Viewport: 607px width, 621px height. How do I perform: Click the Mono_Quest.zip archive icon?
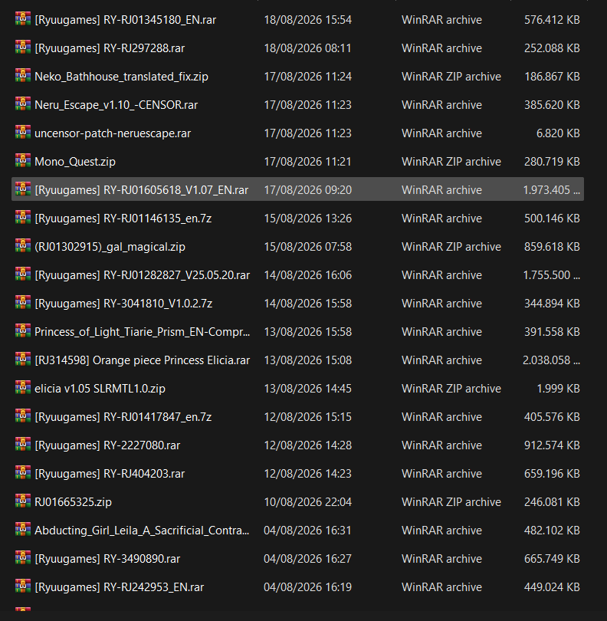point(23,161)
